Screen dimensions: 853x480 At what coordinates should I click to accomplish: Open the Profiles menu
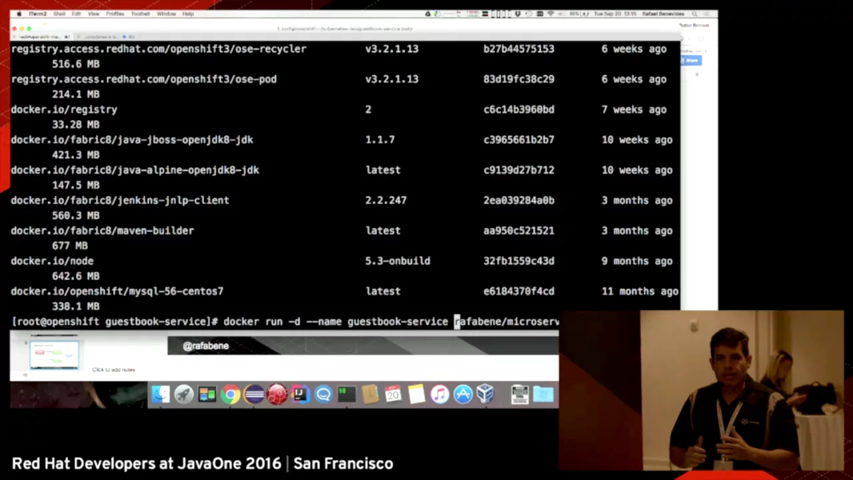[115, 13]
